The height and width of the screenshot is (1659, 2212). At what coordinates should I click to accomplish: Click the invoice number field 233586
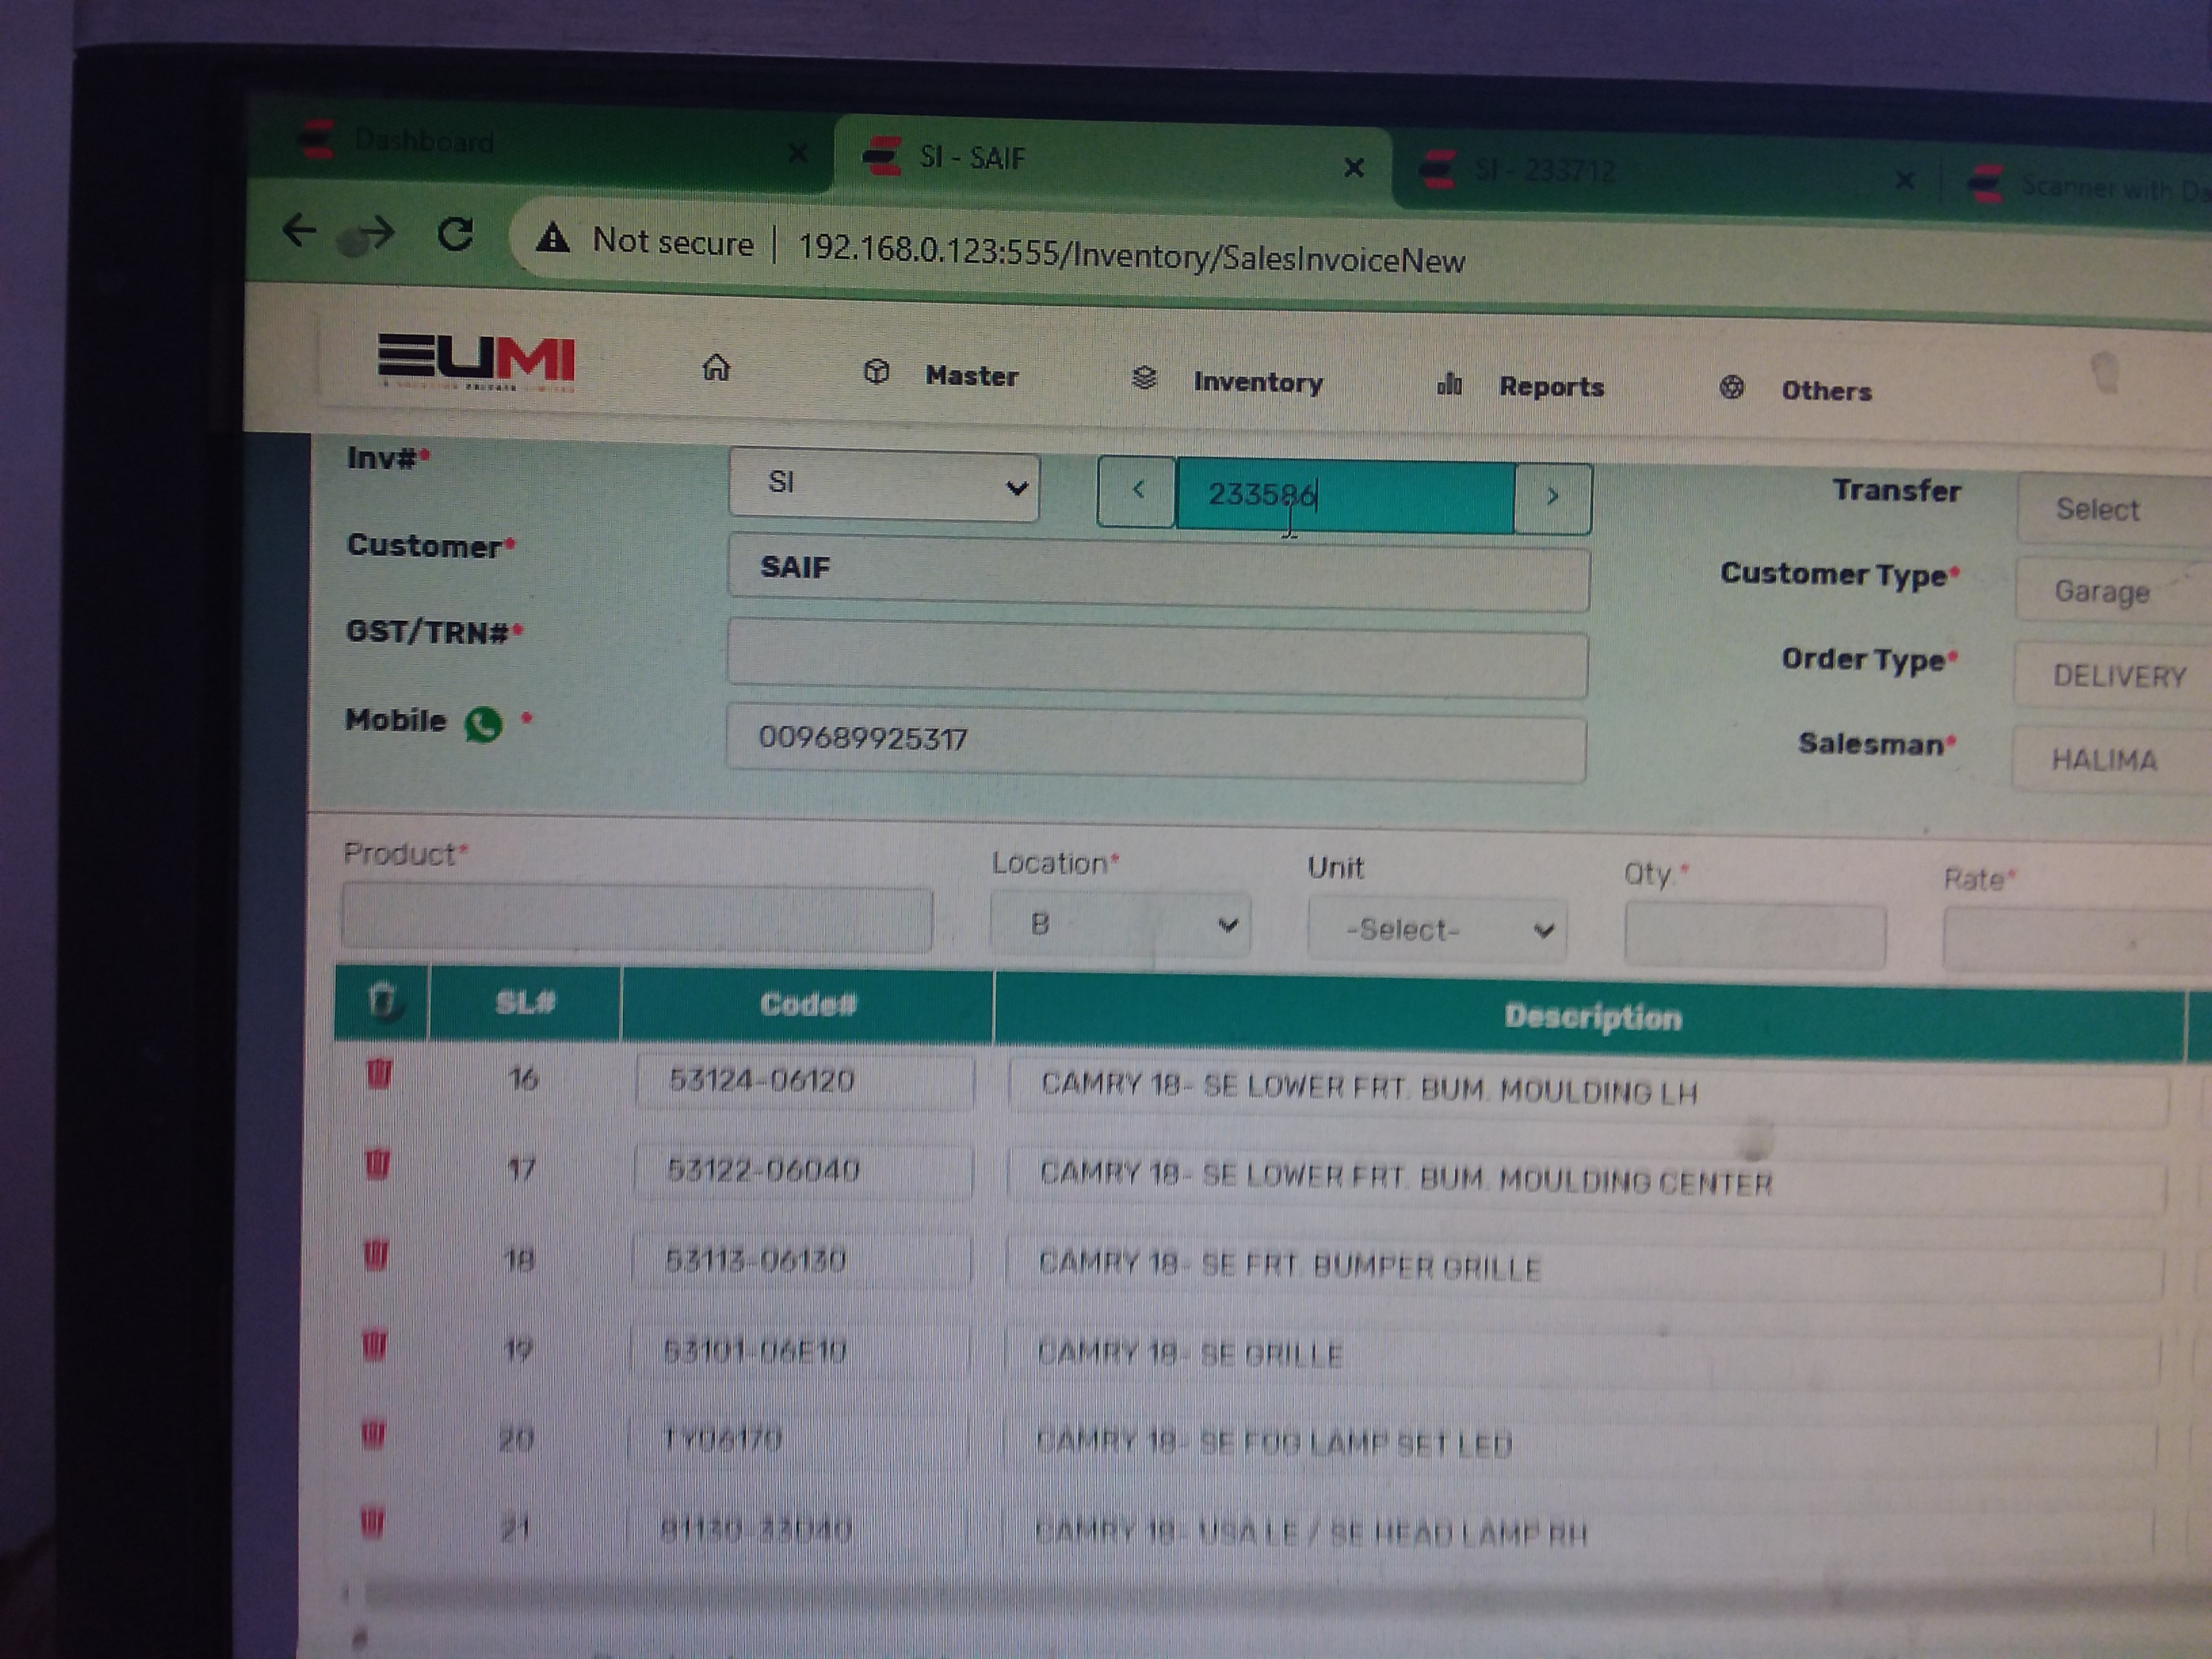tap(1345, 495)
